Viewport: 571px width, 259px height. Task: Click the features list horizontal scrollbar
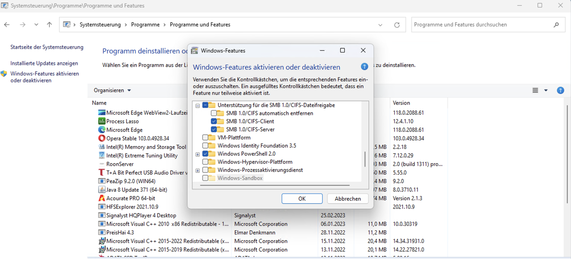point(275,185)
